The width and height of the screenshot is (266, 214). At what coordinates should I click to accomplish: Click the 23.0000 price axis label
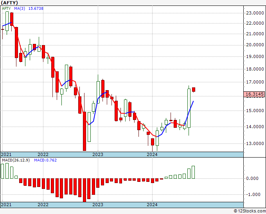point(255,13)
